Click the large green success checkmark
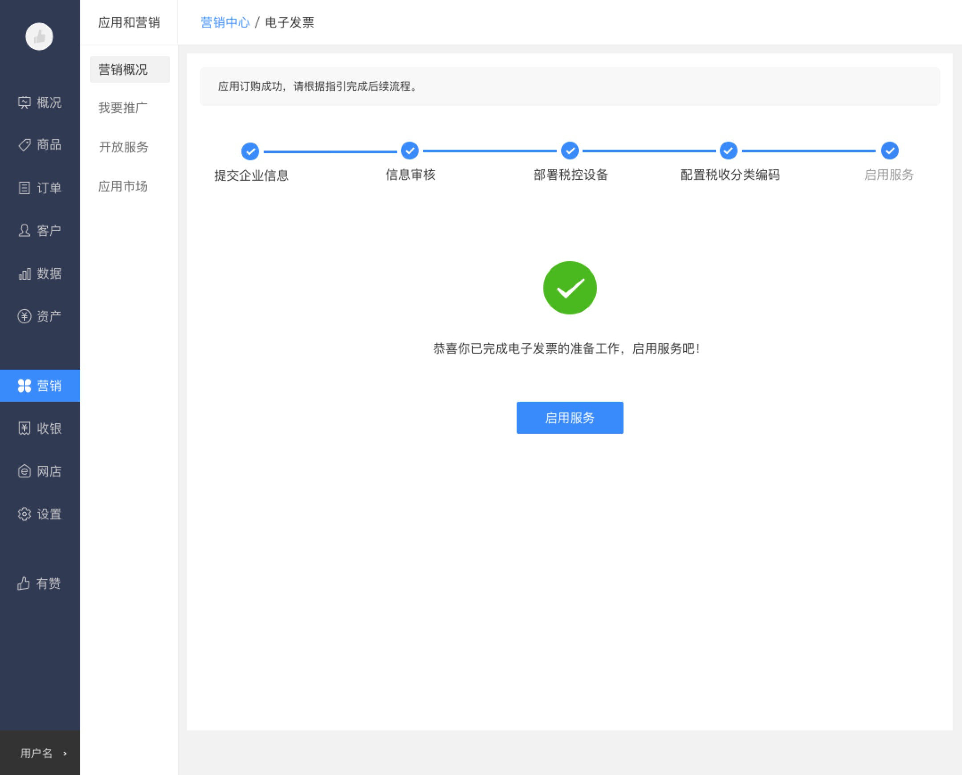Screen dimensions: 962x775 [x=570, y=287]
